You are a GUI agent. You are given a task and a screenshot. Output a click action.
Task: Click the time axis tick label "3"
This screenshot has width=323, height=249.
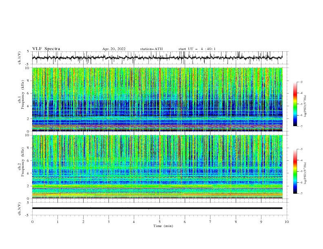click(x=108, y=222)
